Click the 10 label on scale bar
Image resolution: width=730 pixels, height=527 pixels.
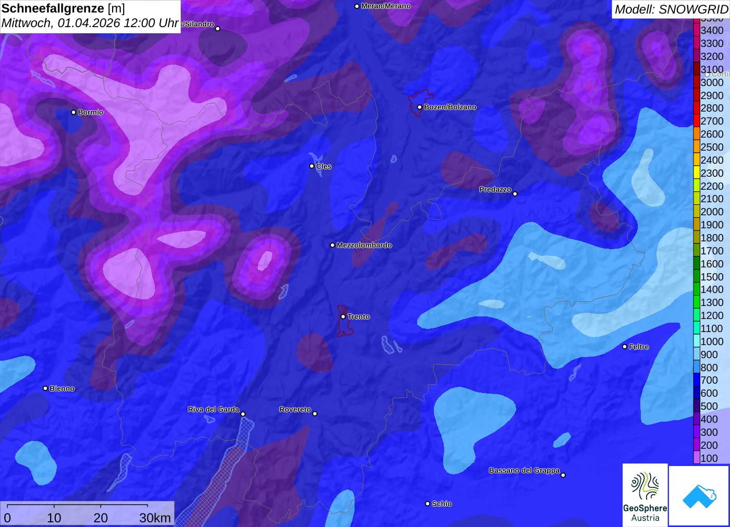point(54,518)
